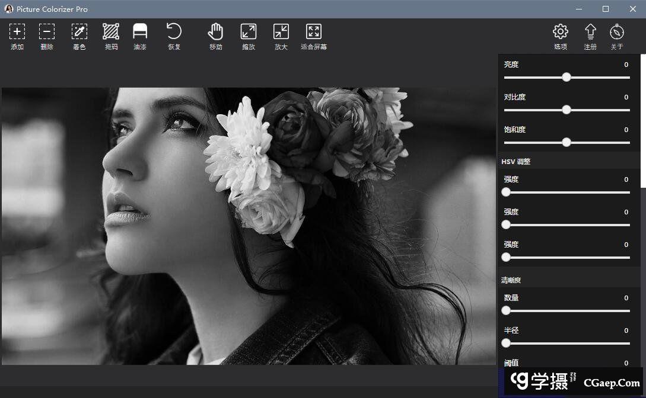Click the 恢复 (Restore) tool
646x398 pixels.
click(173, 36)
